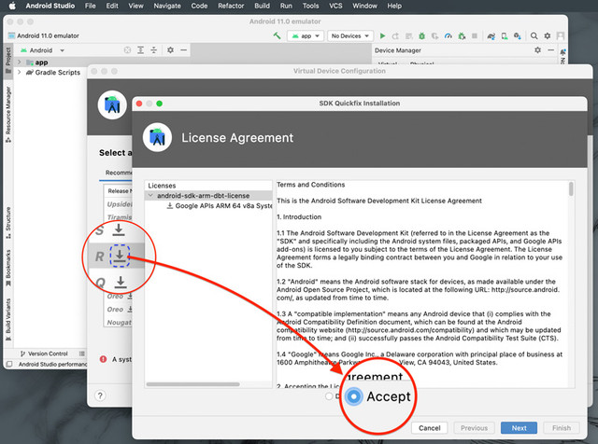Viewport: 598px width, 444px height.
Task: Click the Apple menu icon
Action: (x=12, y=6)
